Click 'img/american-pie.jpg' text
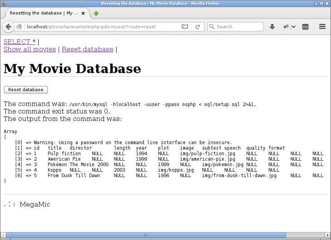This screenshot has height=240, width=331. (207, 159)
